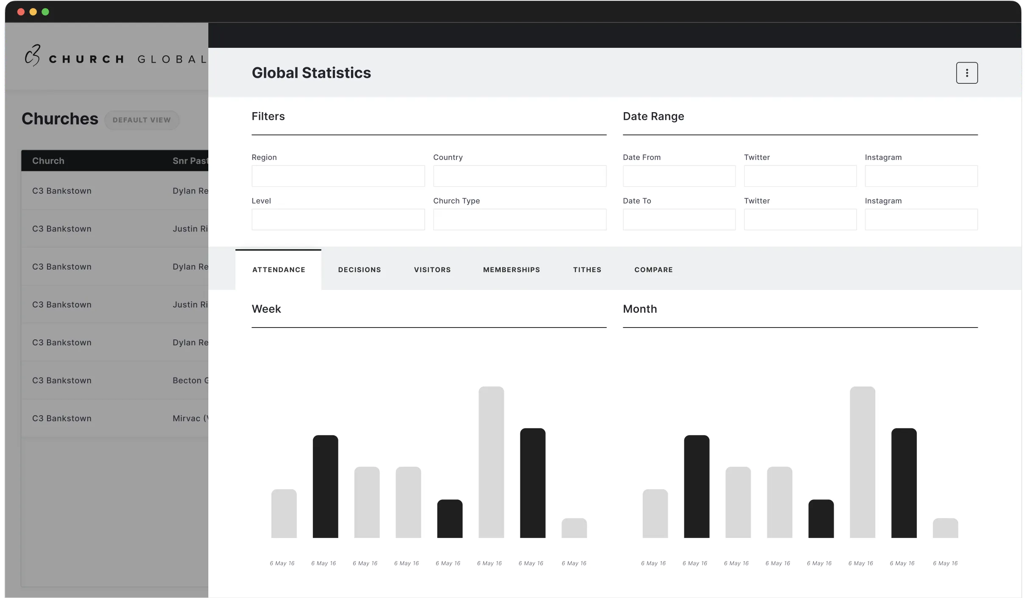
Task: Click into the Region filter field
Action: click(x=337, y=176)
